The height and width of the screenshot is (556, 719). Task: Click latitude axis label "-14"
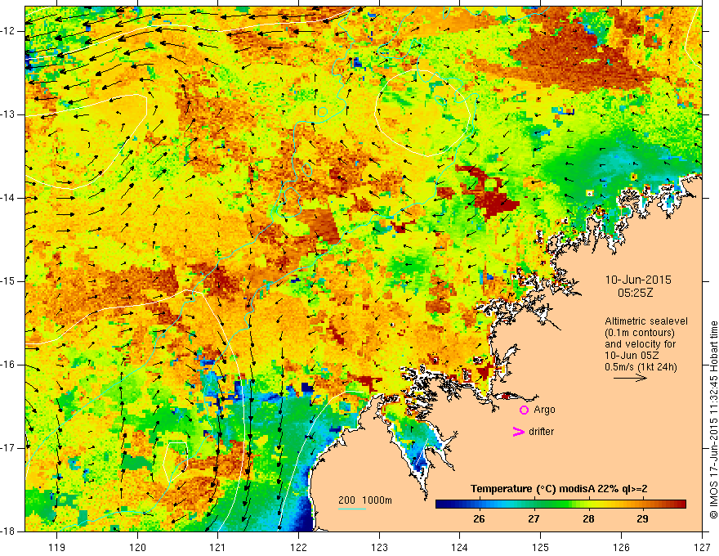tap(8, 198)
